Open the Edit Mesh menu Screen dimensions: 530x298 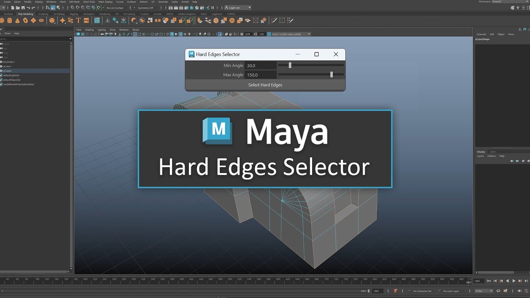click(74, 2)
